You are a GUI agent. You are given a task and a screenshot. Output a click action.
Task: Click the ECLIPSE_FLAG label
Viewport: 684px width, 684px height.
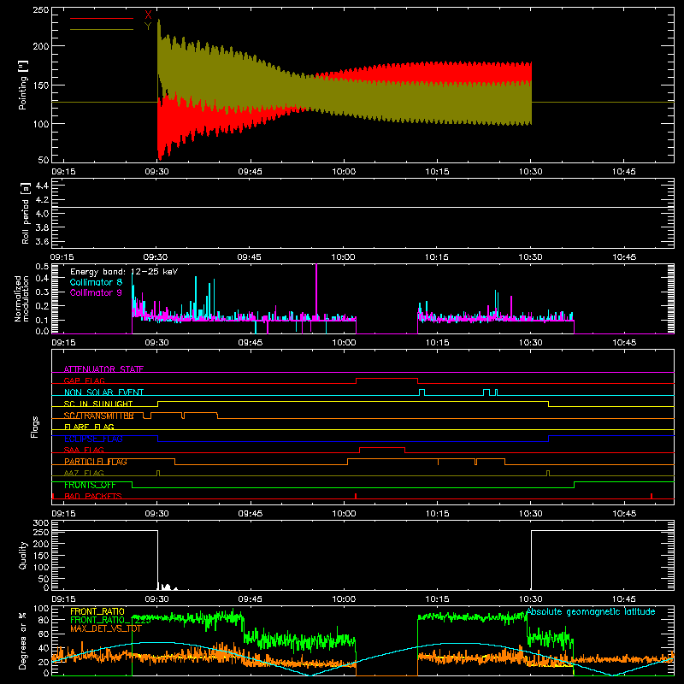(93, 439)
